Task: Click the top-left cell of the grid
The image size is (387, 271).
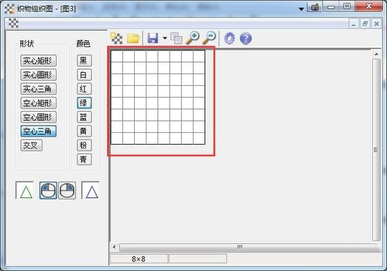Action: coord(117,56)
